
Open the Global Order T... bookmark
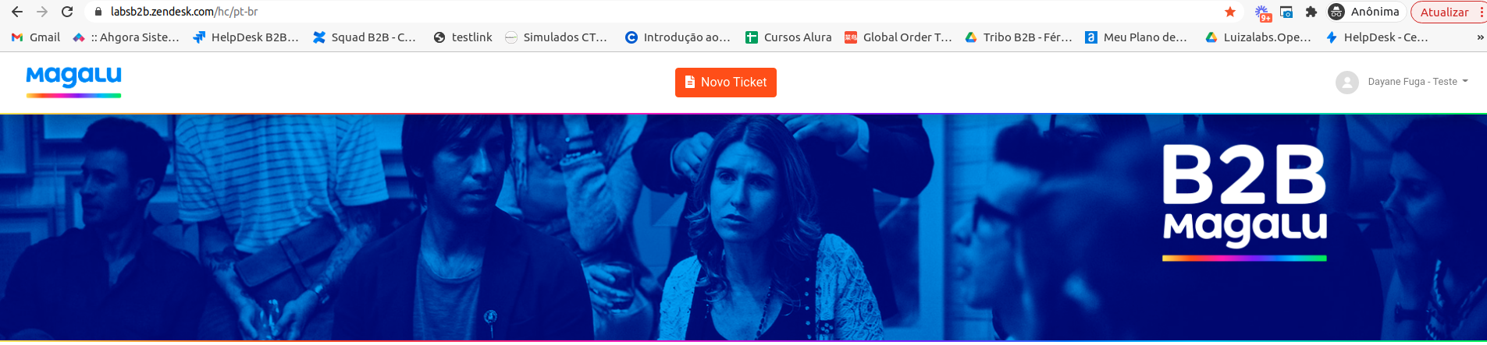pyautogui.click(x=898, y=37)
